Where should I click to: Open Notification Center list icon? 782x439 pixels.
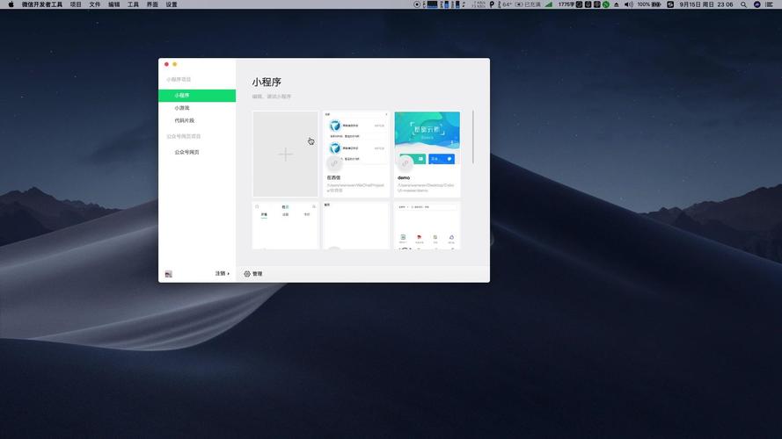(770, 4)
